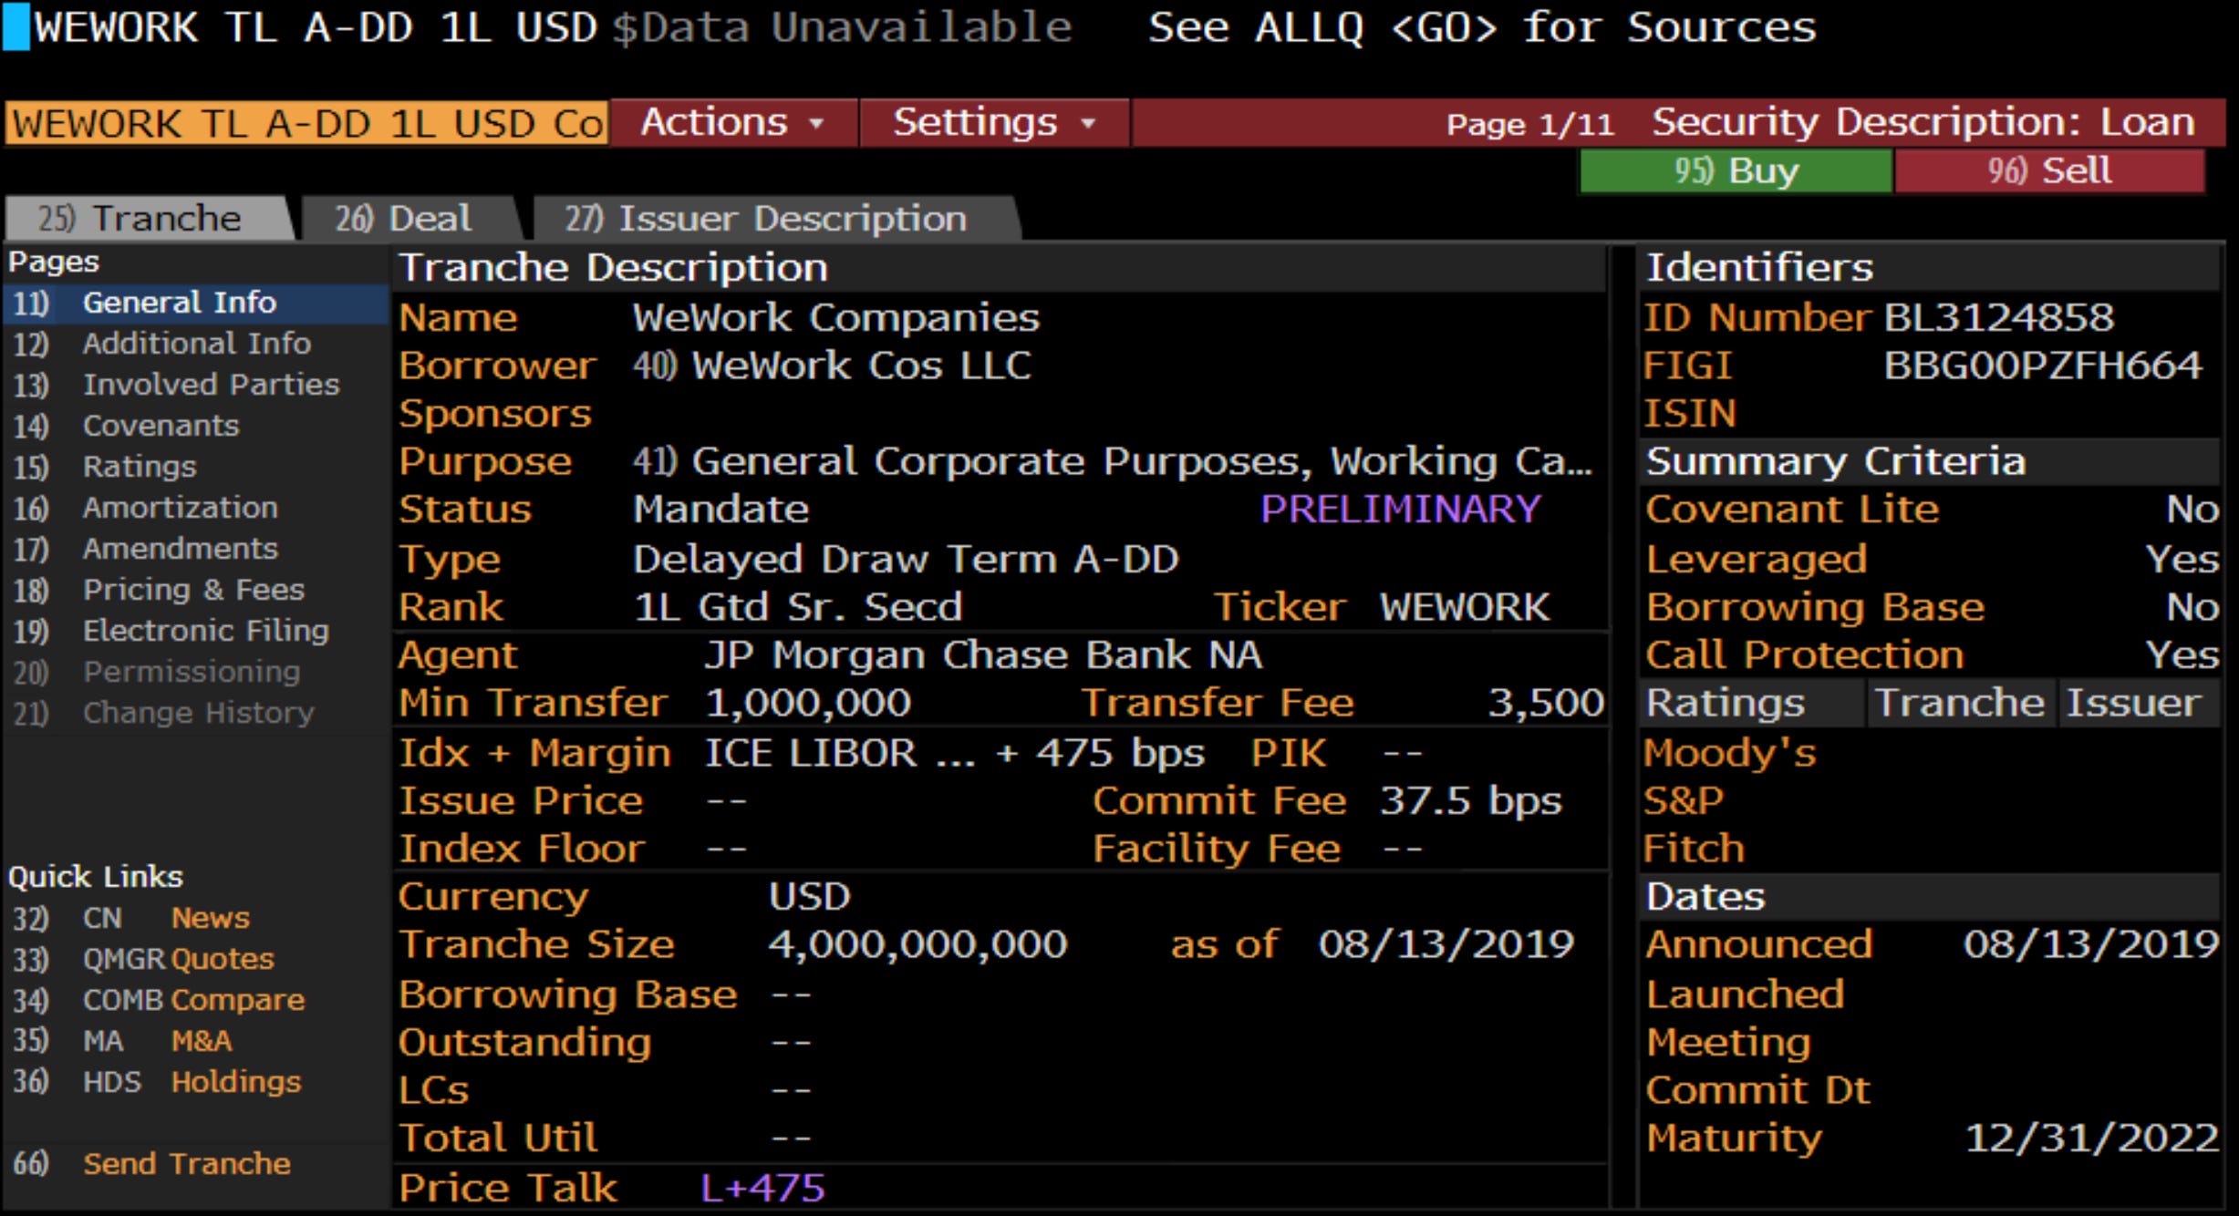Go to Electronic Filing page
This screenshot has width=2239, height=1216.
(x=196, y=631)
